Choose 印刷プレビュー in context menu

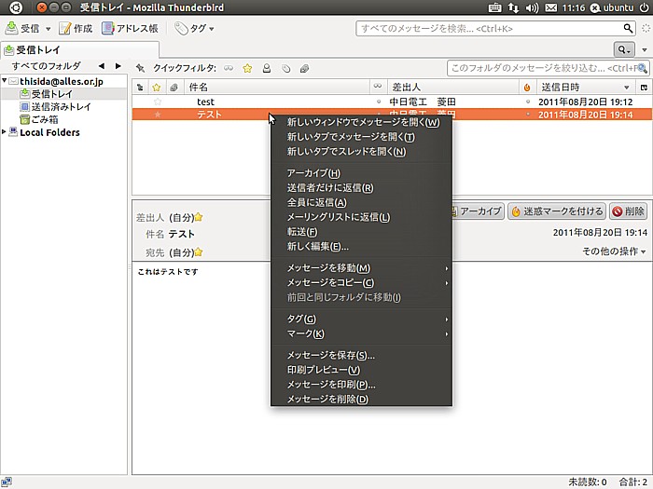click(362, 370)
